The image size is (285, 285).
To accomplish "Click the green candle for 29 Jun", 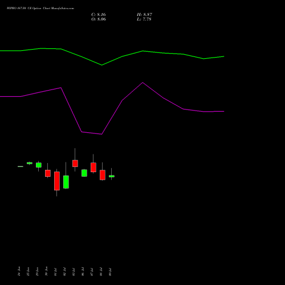I will [x=39, y=165].
